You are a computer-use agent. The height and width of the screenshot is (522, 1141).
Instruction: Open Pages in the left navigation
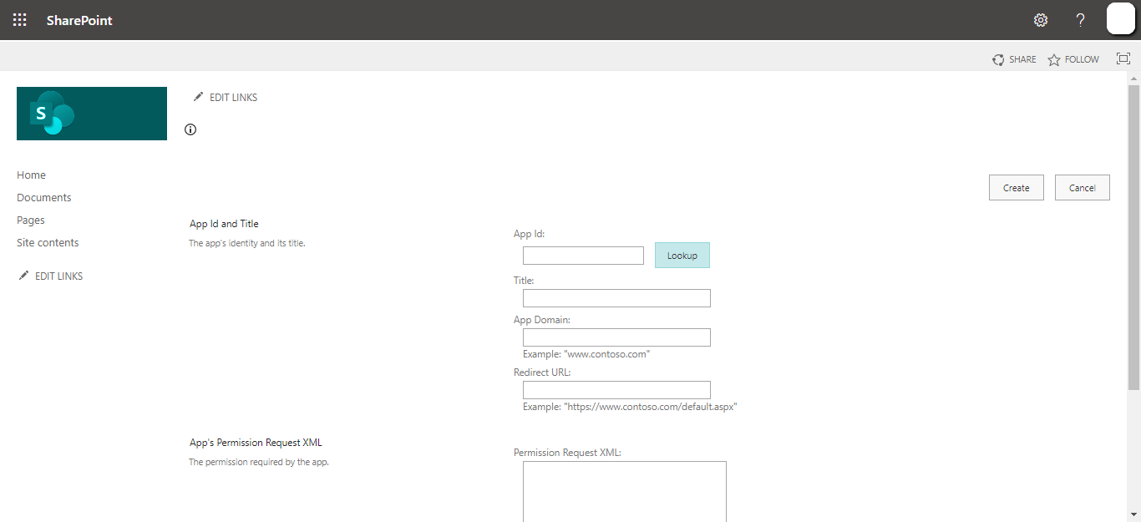(x=31, y=220)
